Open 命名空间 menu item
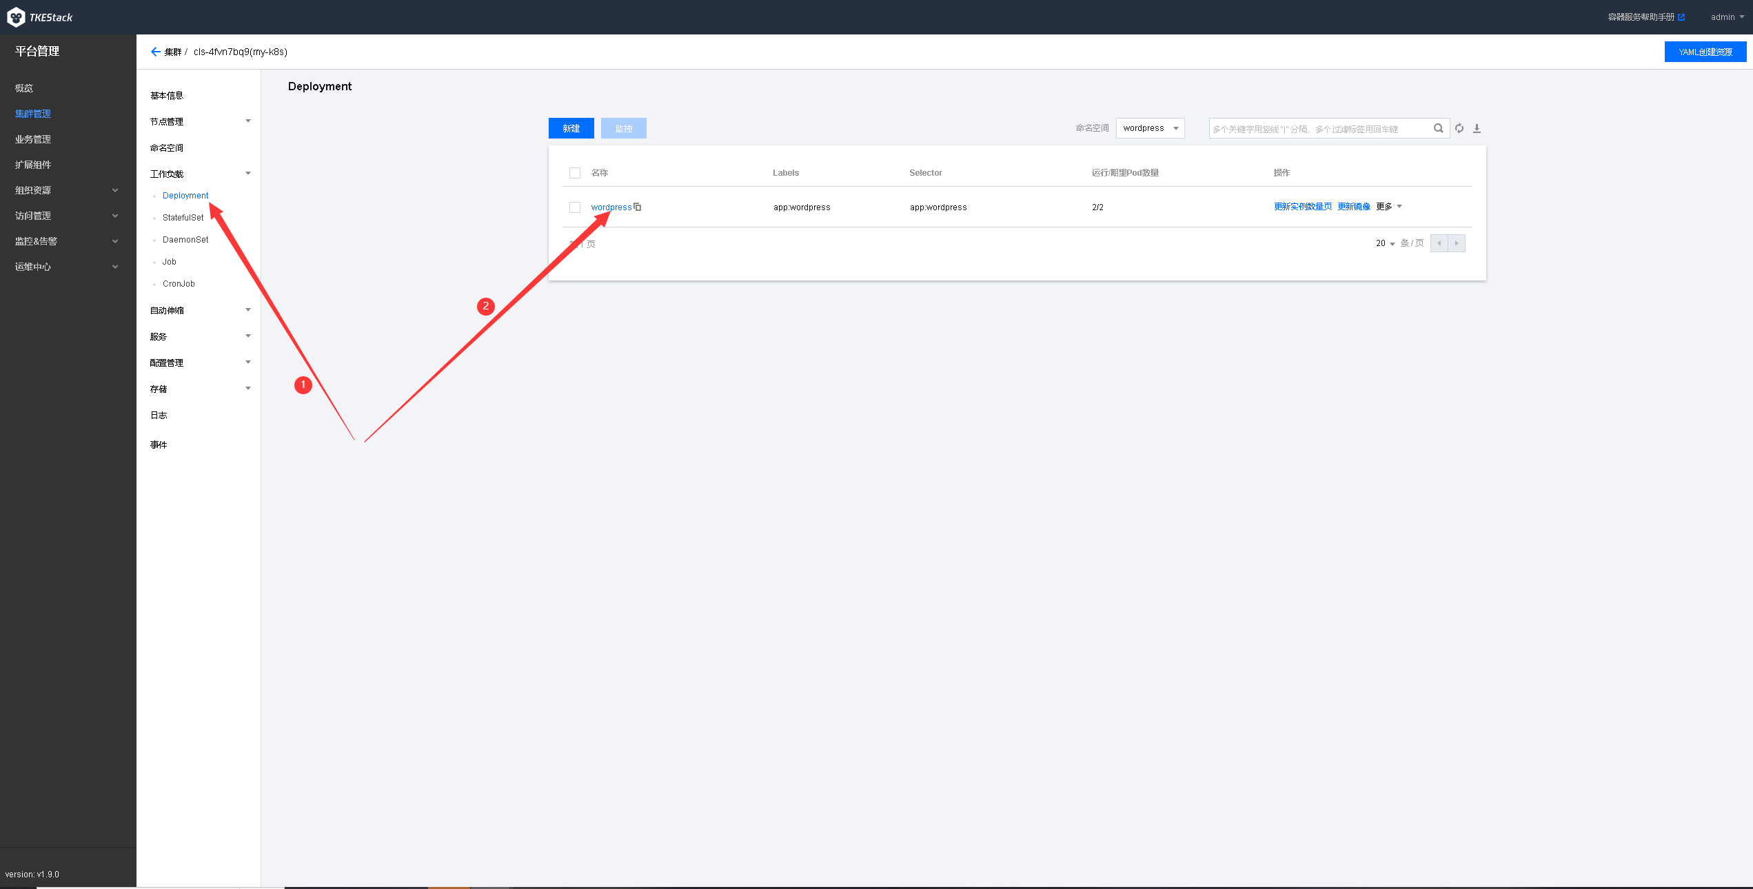 (167, 148)
